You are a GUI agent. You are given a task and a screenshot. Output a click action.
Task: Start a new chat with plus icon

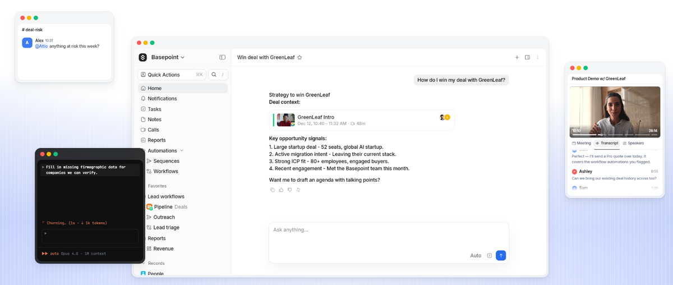tap(517, 57)
